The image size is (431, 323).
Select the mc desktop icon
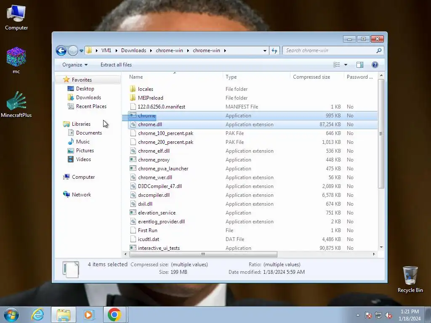tap(16, 61)
